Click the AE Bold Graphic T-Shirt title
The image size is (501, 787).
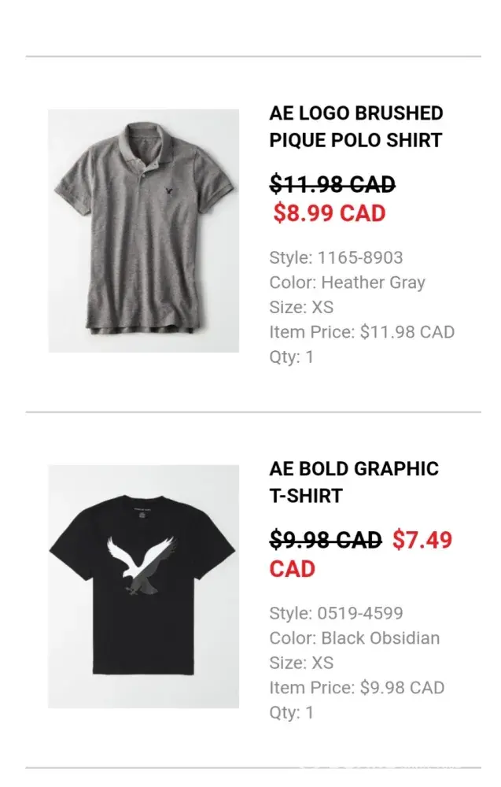coord(353,482)
